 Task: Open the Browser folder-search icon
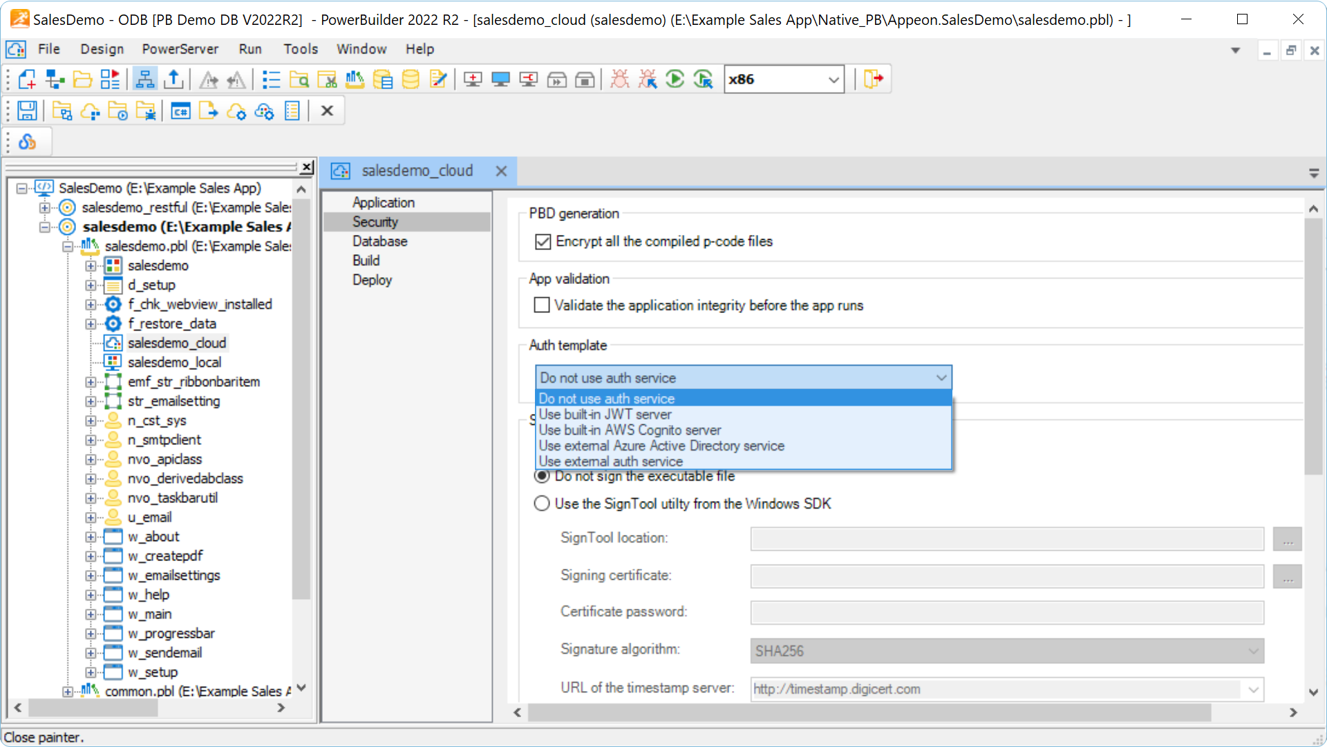[x=299, y=79]
